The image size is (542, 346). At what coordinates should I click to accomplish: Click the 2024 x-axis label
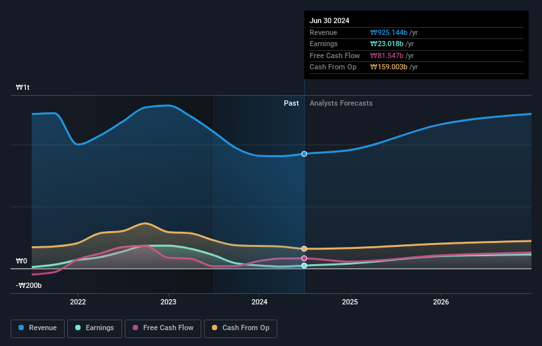click(259, 302)
